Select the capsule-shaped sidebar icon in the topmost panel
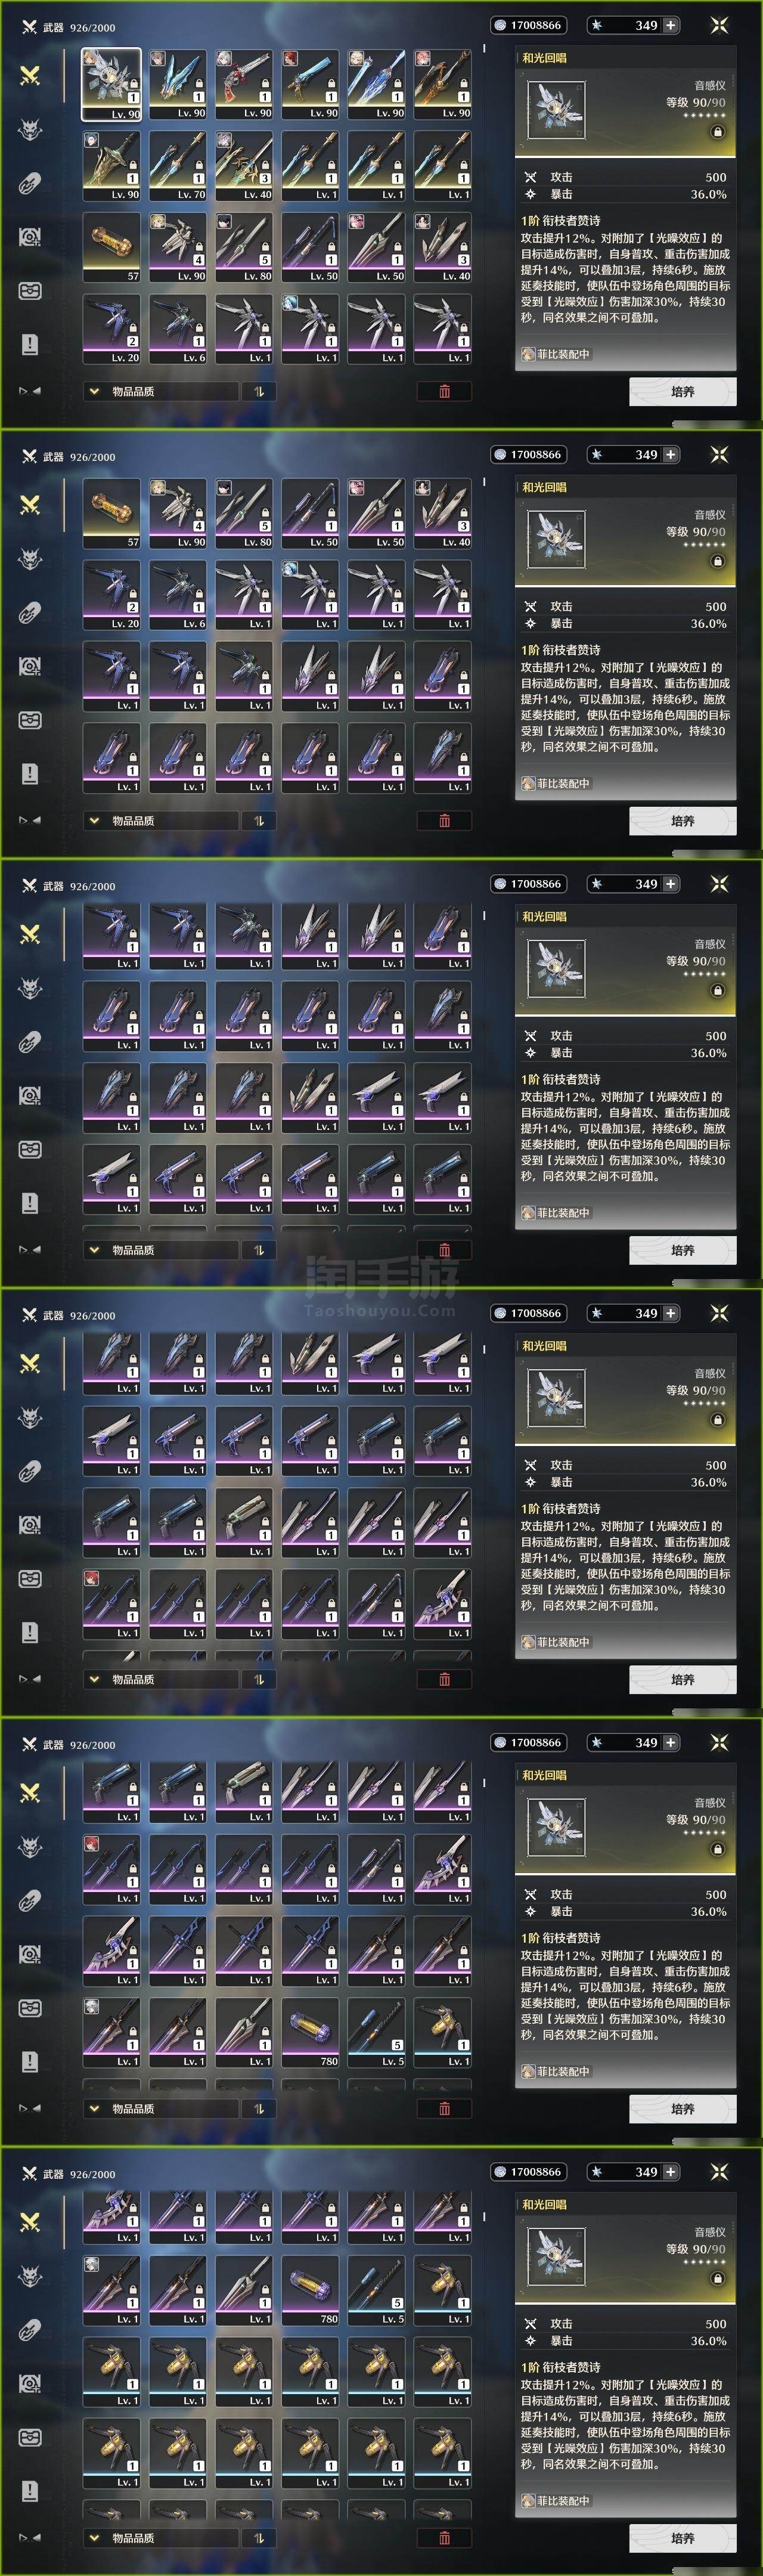Viewport: 763px width, 2576px height. (x=30, y=183)
